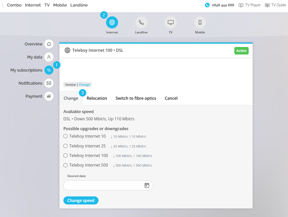Switch to the Change tab
288x217 pixels.
71,98
